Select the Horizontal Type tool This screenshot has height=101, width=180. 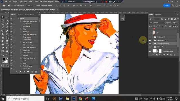point(7,44)
